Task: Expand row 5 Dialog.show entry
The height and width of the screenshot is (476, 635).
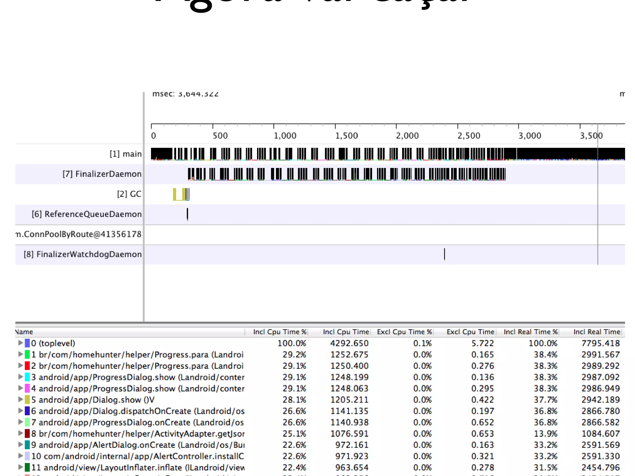Action: coord(20,399)
